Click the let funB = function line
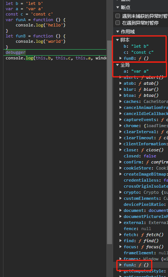 click(36, 36)
